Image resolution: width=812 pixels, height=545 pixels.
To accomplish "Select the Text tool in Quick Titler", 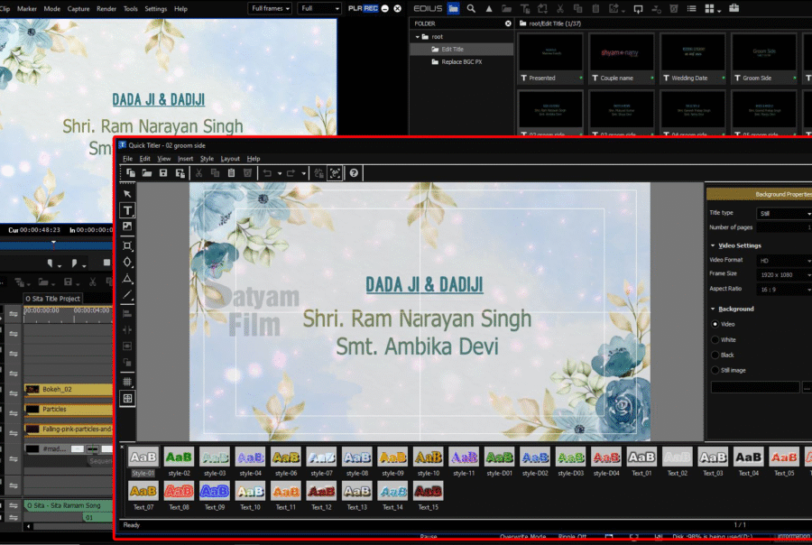I will pos(127,208).
